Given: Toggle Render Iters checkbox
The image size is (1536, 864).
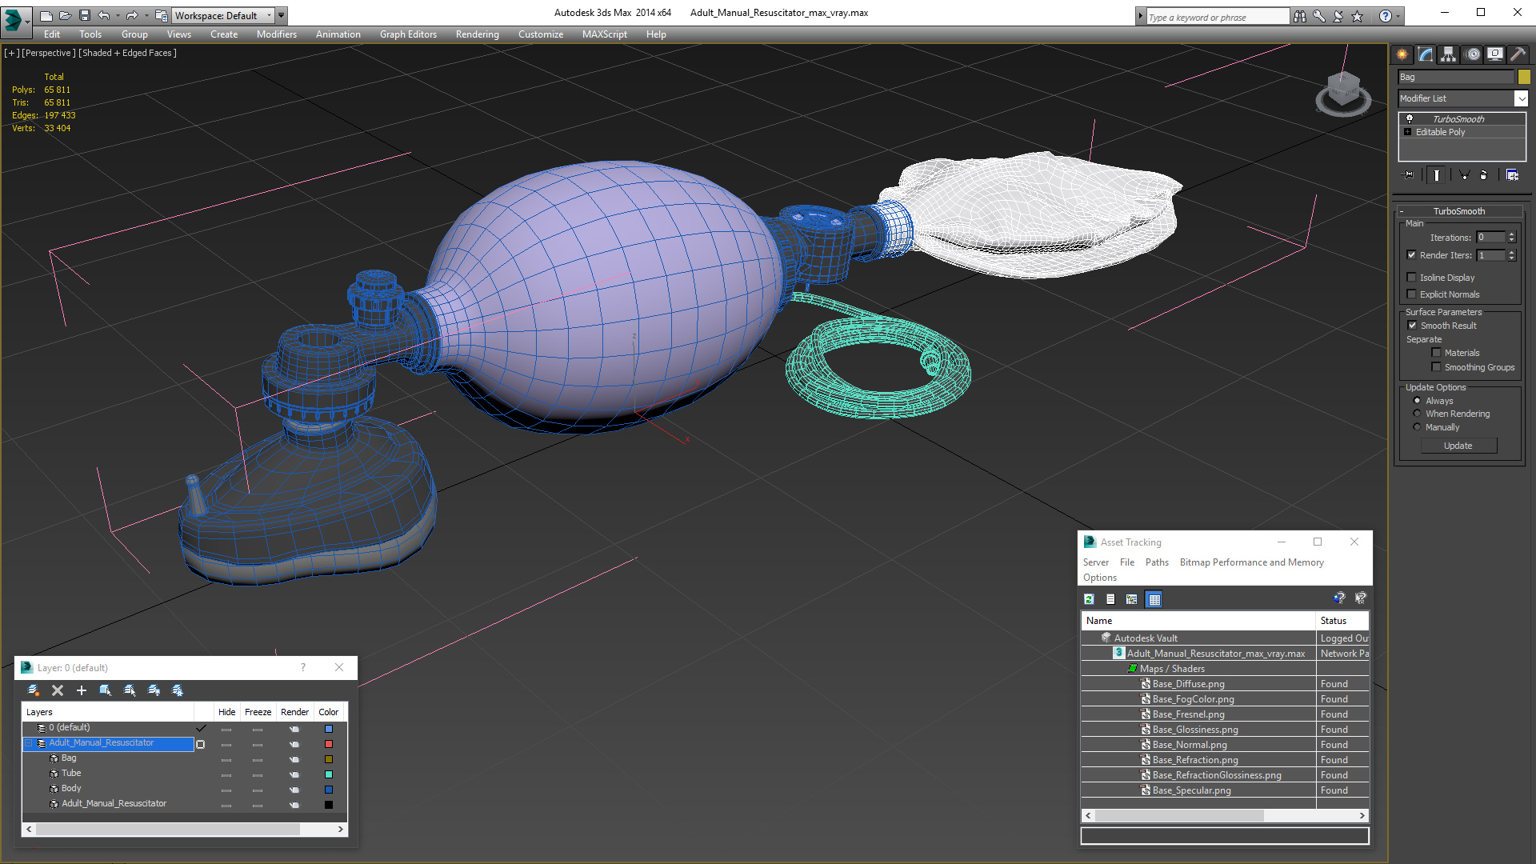Looking at the screenshot, I should [x=1412, y=255].
